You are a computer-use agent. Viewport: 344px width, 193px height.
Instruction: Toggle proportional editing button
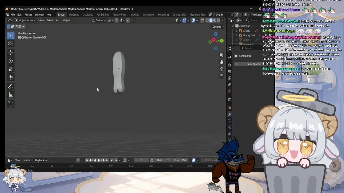128,20
